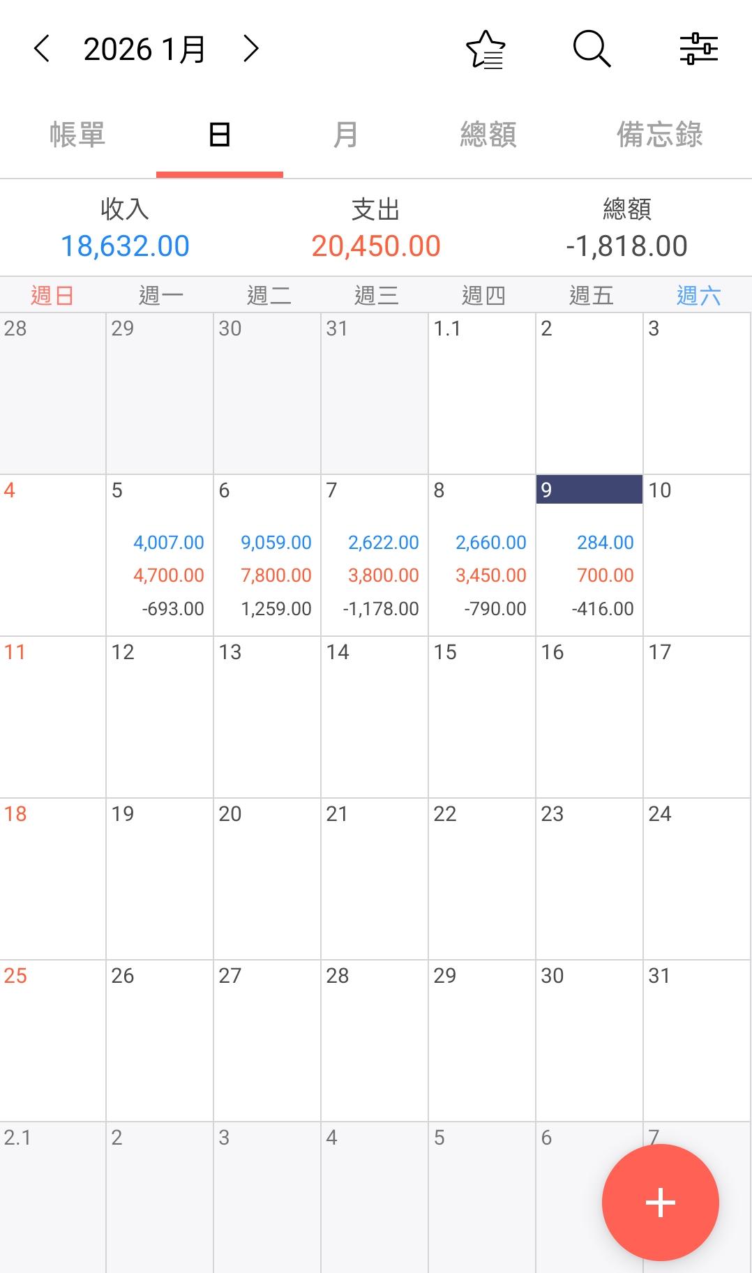Tap income 4,007.00 on day 5
The width and height of the screenshot is (752, 1273).
169,543
